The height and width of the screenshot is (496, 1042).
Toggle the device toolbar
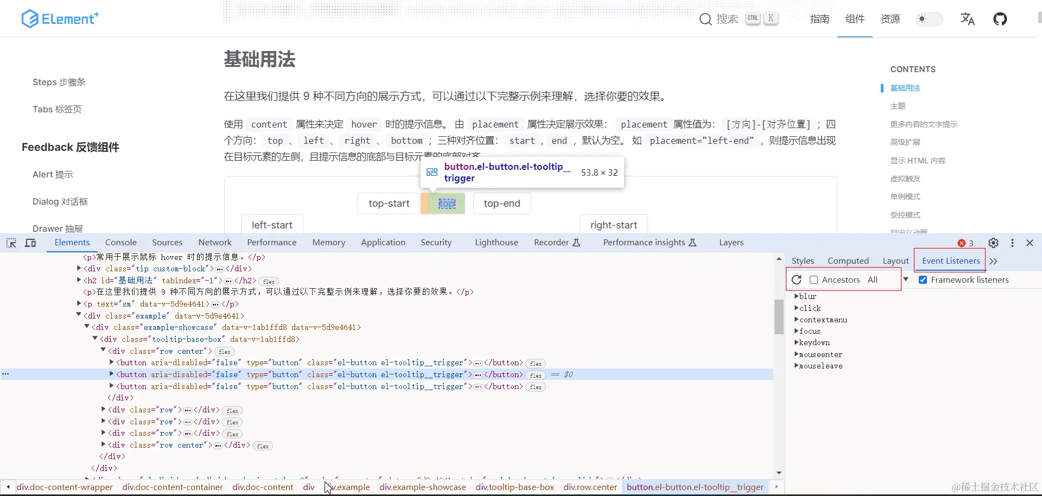click(x=30, y=243)
